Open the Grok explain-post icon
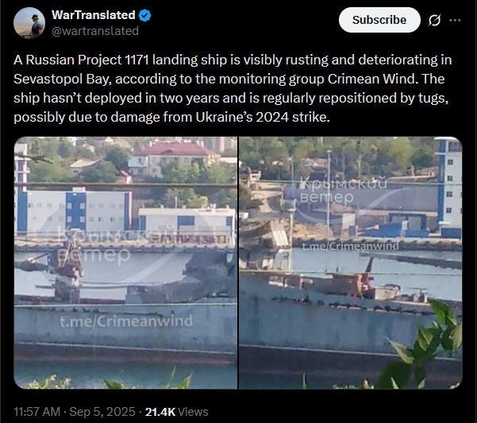 click(x=434, y=20)
